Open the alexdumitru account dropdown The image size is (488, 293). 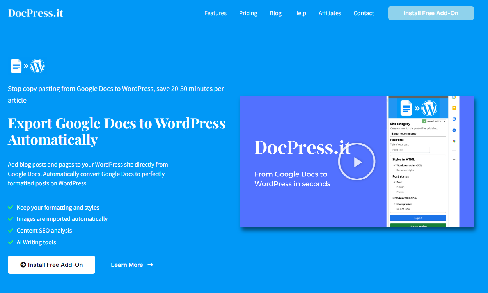435,121
